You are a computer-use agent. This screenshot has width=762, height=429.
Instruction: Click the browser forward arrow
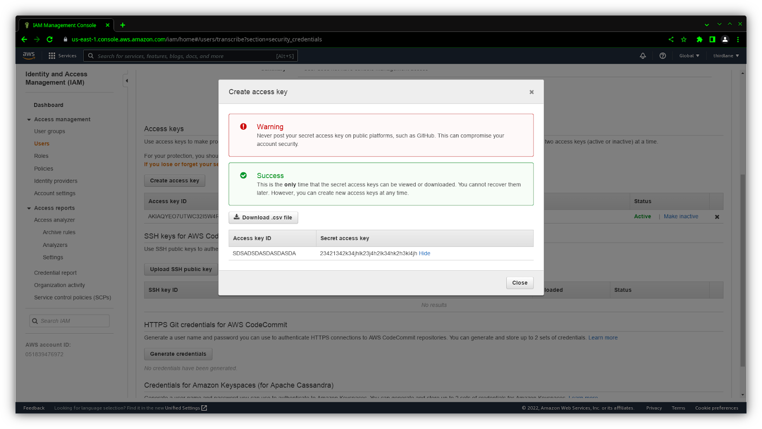(37, 40)
